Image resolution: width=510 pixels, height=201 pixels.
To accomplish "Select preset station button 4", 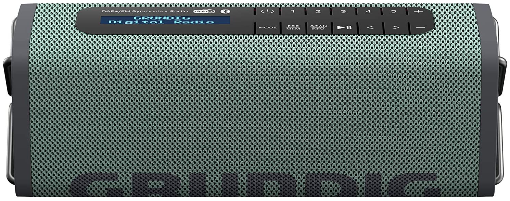I will 368,11.
